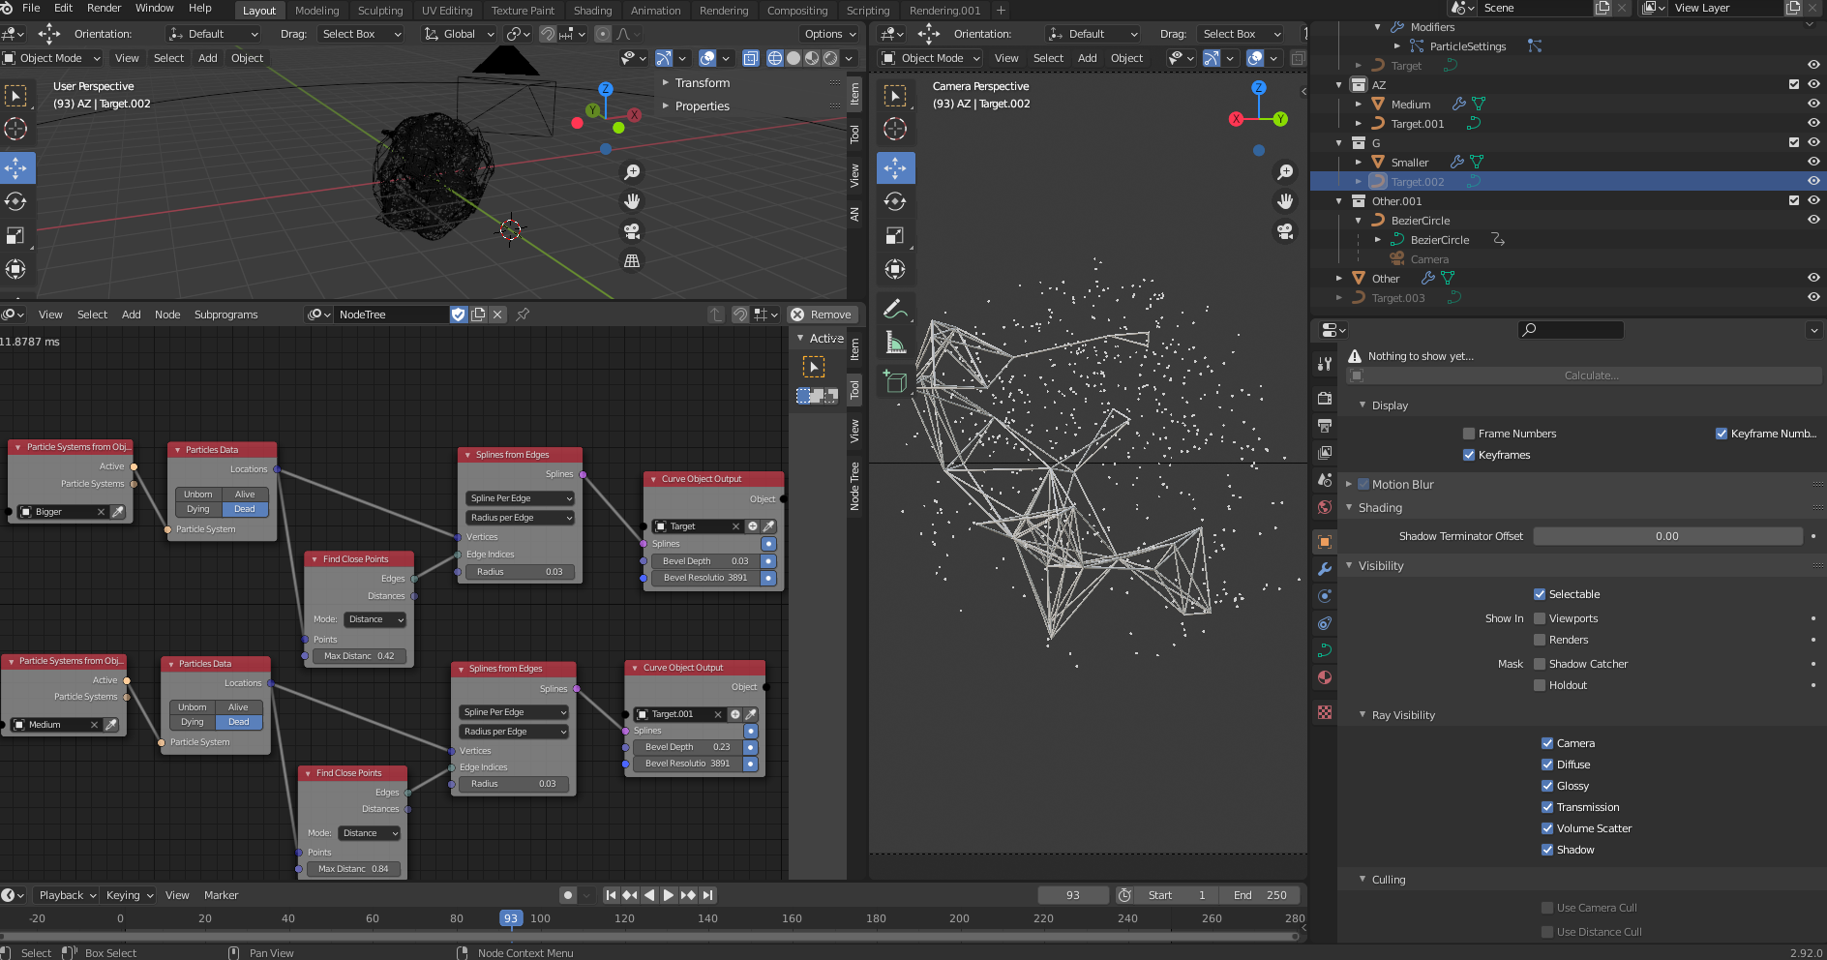Select the Move tool in the camera viewport
Screen dimensions: 1827x960
tap(895, 167)
